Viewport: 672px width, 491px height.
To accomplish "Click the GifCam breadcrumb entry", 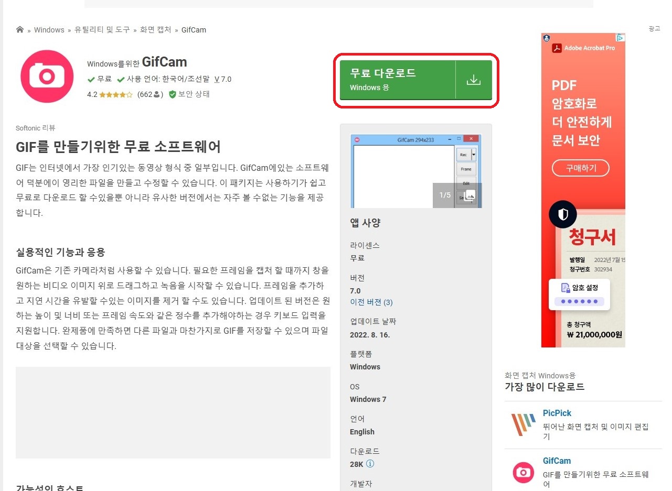I will click(x=194, y=30).
